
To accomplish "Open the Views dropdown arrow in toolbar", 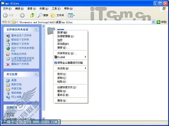I will coord(74,15).
